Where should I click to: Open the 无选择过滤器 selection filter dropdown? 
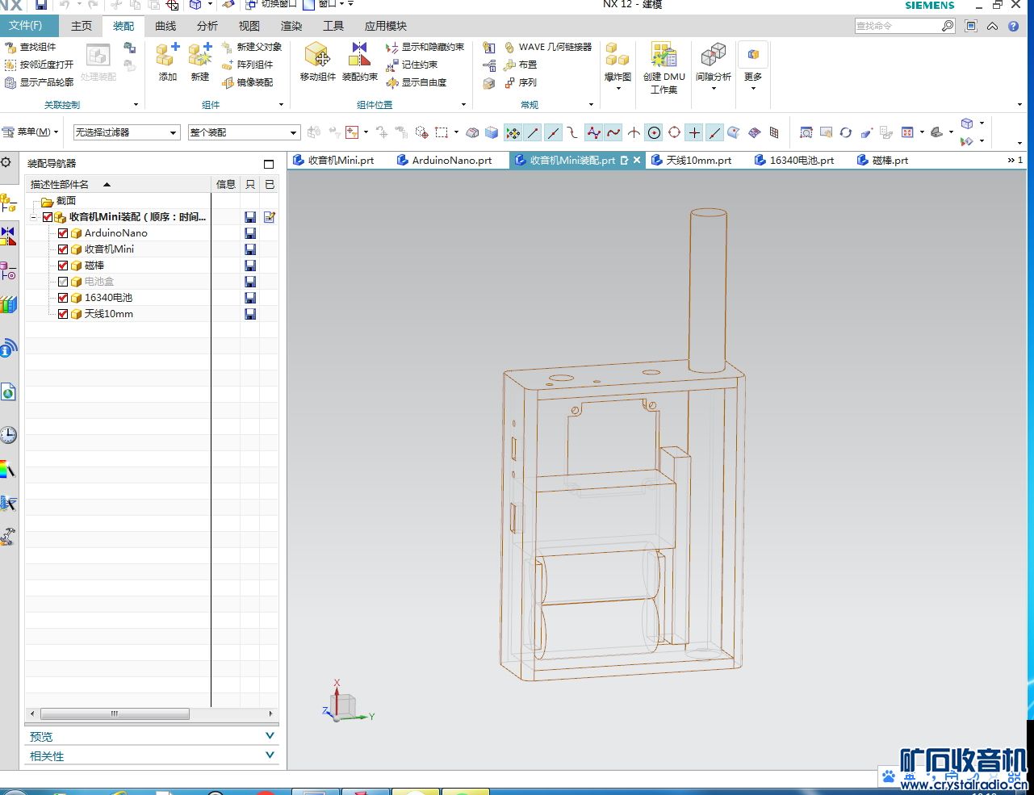(127, 132)
